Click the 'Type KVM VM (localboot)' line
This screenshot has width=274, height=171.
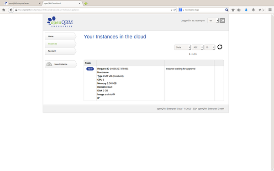pyautogui.click(x=111, y=76)
